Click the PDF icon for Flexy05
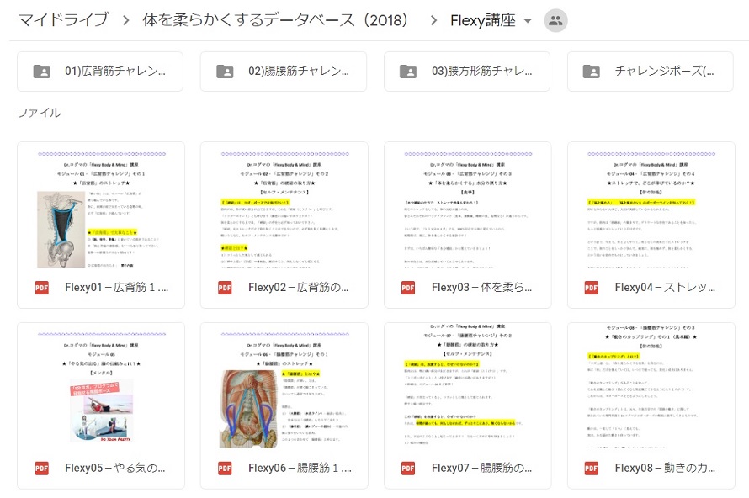The width and height of the screenshot is (749, 498). [41, 469]
